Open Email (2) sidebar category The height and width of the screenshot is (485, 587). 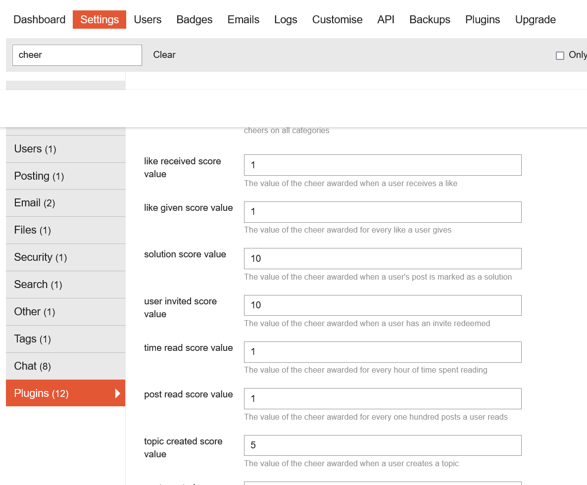[x=65, y=203]
